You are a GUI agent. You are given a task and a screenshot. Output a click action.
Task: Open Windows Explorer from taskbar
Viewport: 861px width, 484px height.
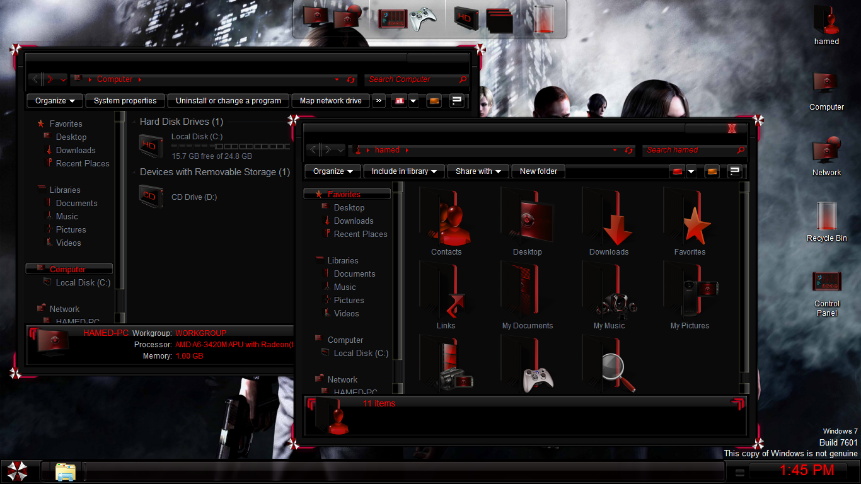tap(65, 472)
